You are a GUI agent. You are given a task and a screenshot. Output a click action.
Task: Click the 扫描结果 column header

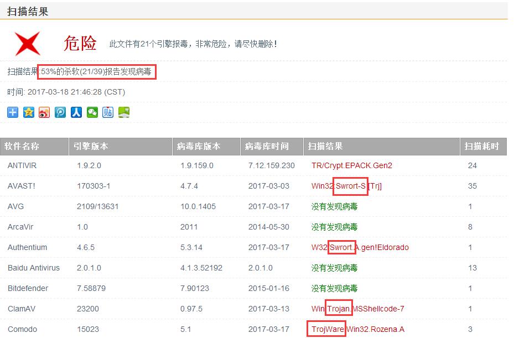(382, 146)
